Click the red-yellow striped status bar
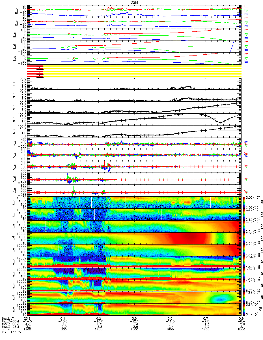The image size is (263, 340). (x=134, y=71)
